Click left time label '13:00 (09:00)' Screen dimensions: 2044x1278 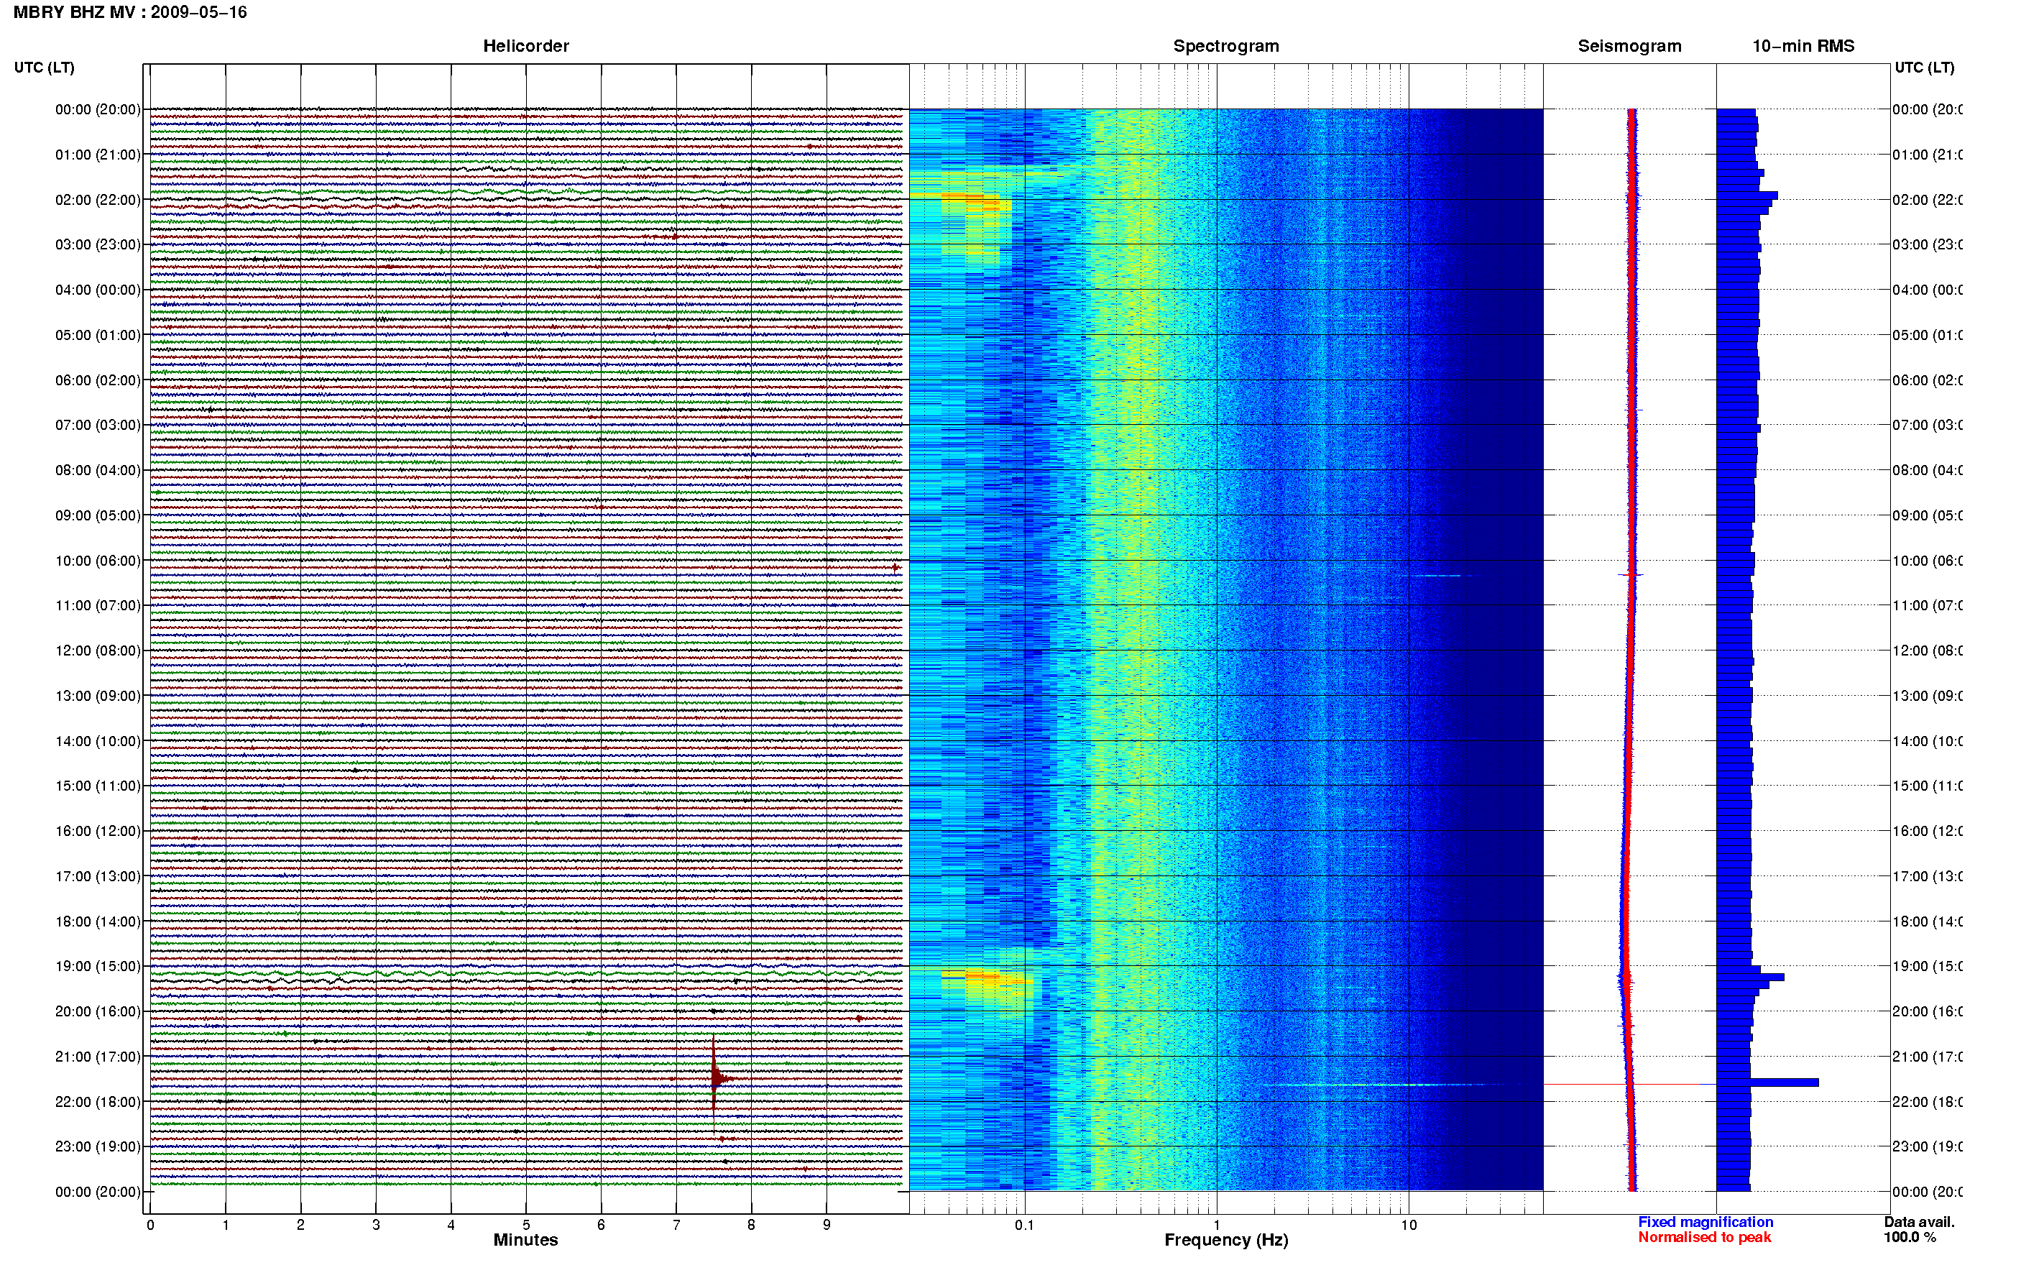tap(98, 696)
